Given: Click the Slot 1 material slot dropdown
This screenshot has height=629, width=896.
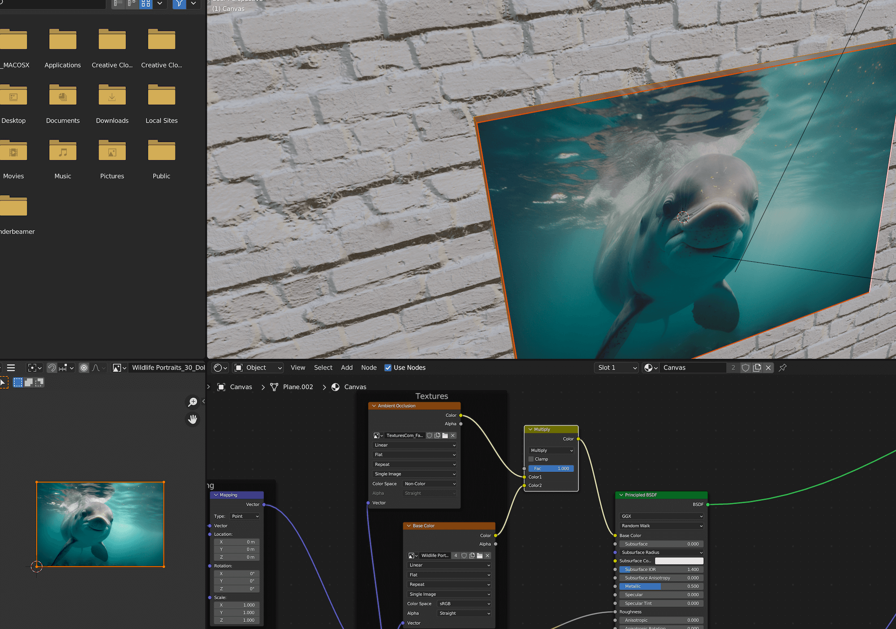Looking at the screenshot, I should click(x=613, y=368).
